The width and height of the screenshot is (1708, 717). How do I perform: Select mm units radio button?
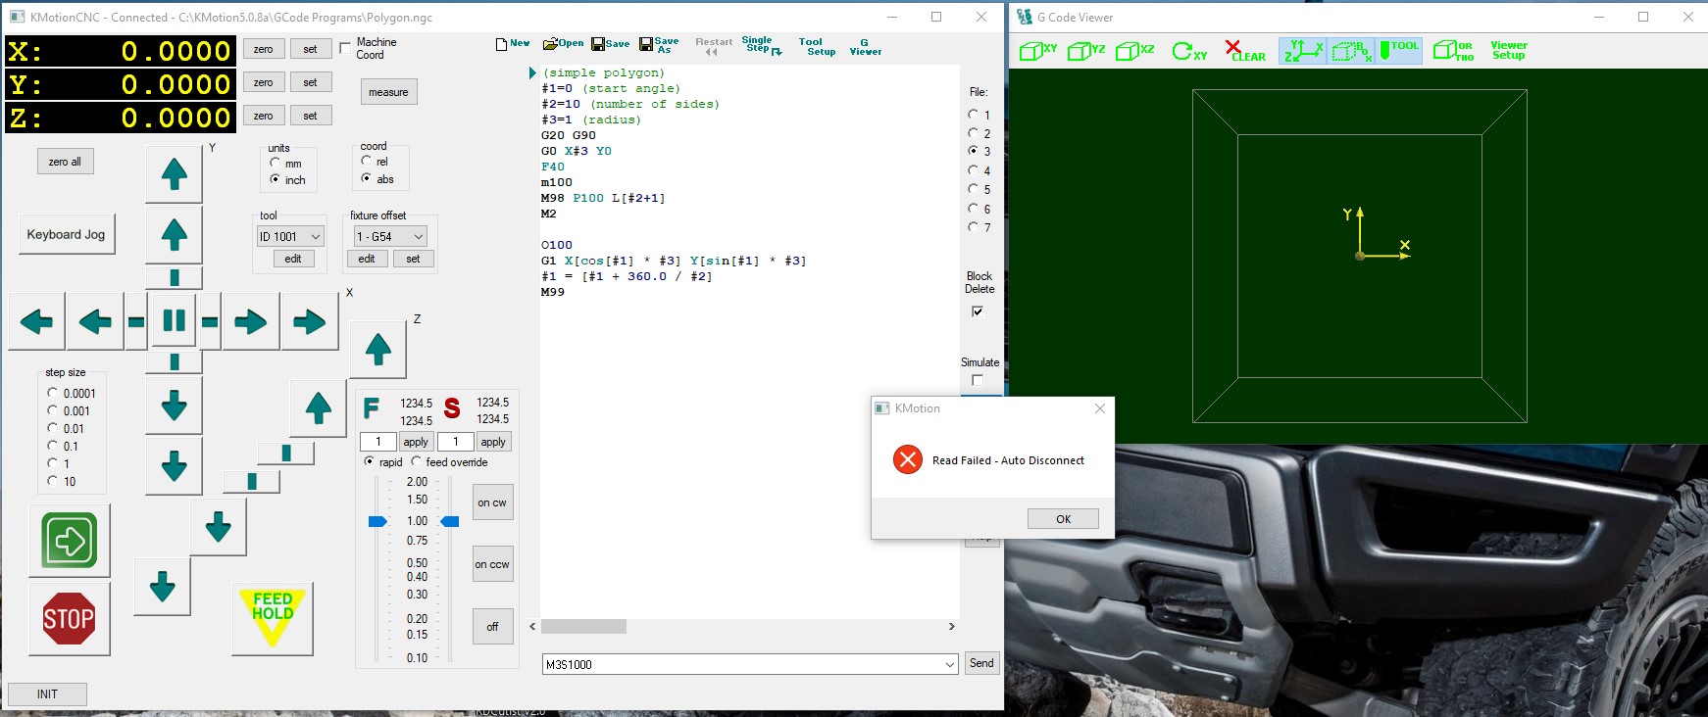276,163
